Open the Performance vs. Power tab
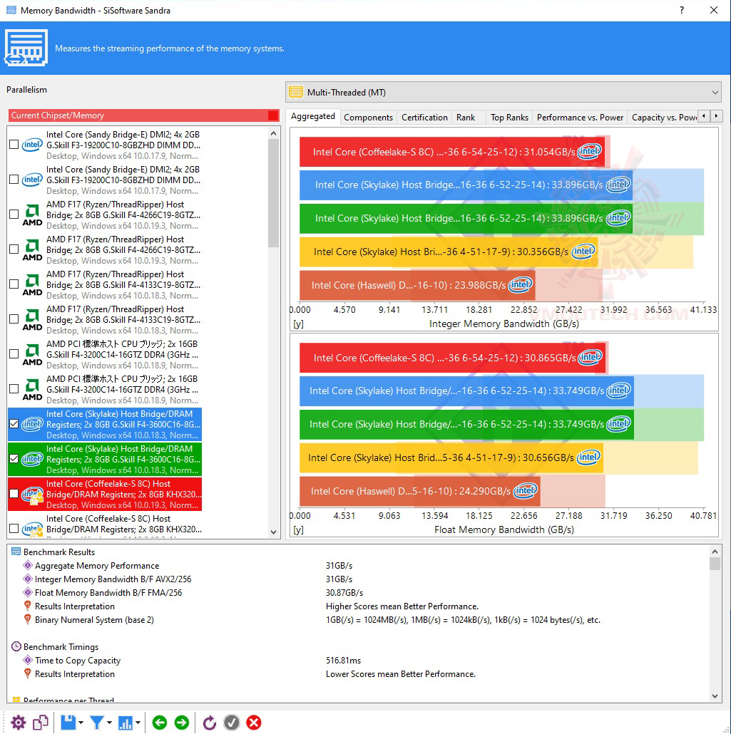 tap(580, 118)
